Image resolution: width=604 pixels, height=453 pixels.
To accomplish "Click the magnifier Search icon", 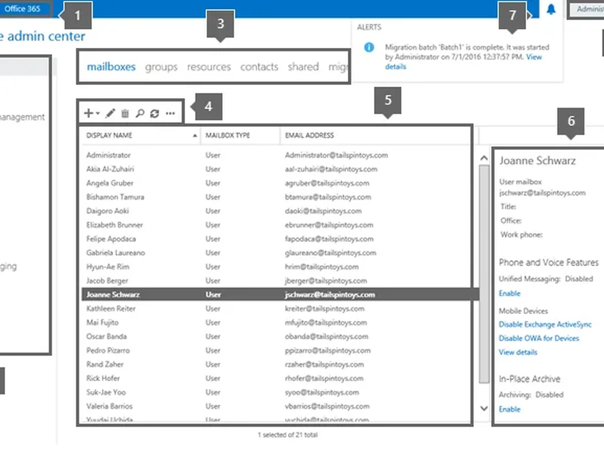I will (x=140, y=113).
